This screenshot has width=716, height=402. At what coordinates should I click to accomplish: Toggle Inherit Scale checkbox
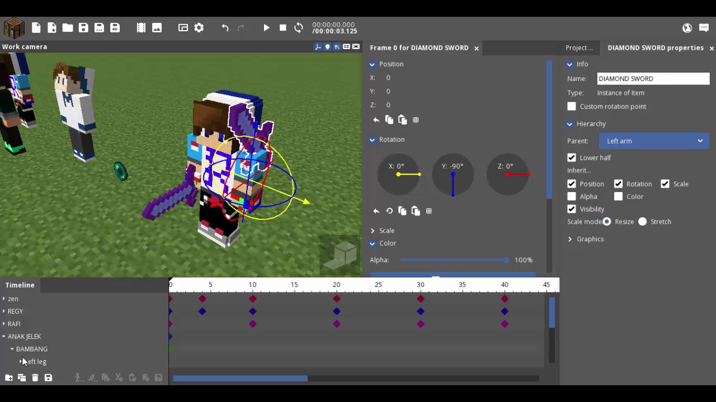coord(665,184)
